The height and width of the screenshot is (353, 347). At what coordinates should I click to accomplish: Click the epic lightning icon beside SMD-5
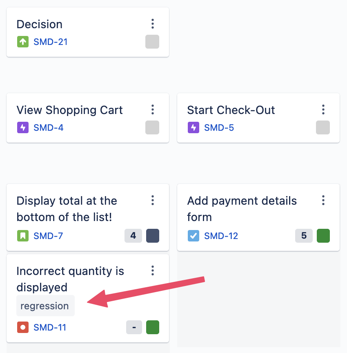pyautogui.click(x=194, y=127)
